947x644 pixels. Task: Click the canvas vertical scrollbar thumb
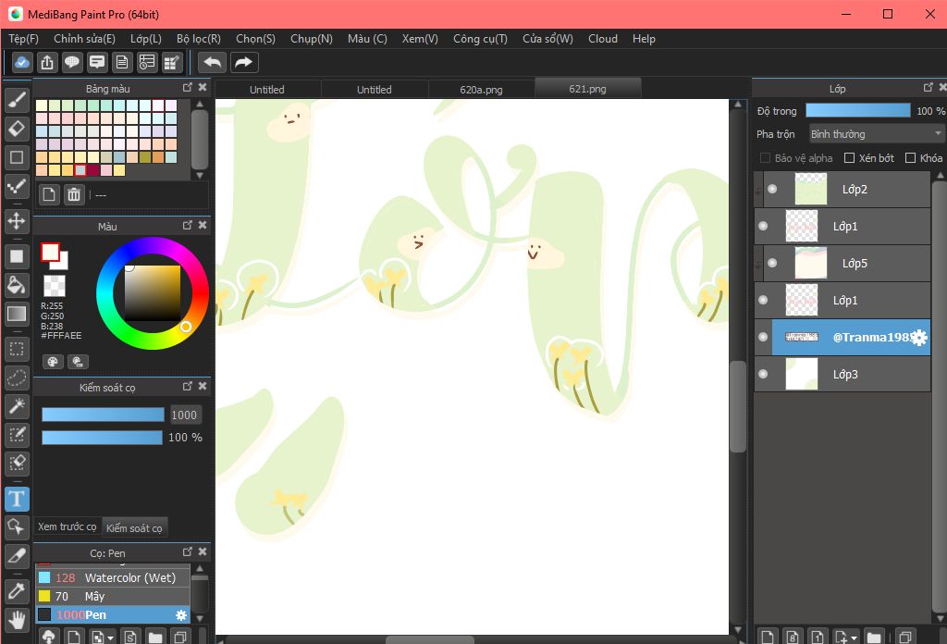pyautogui.click(x=737, y=406)
